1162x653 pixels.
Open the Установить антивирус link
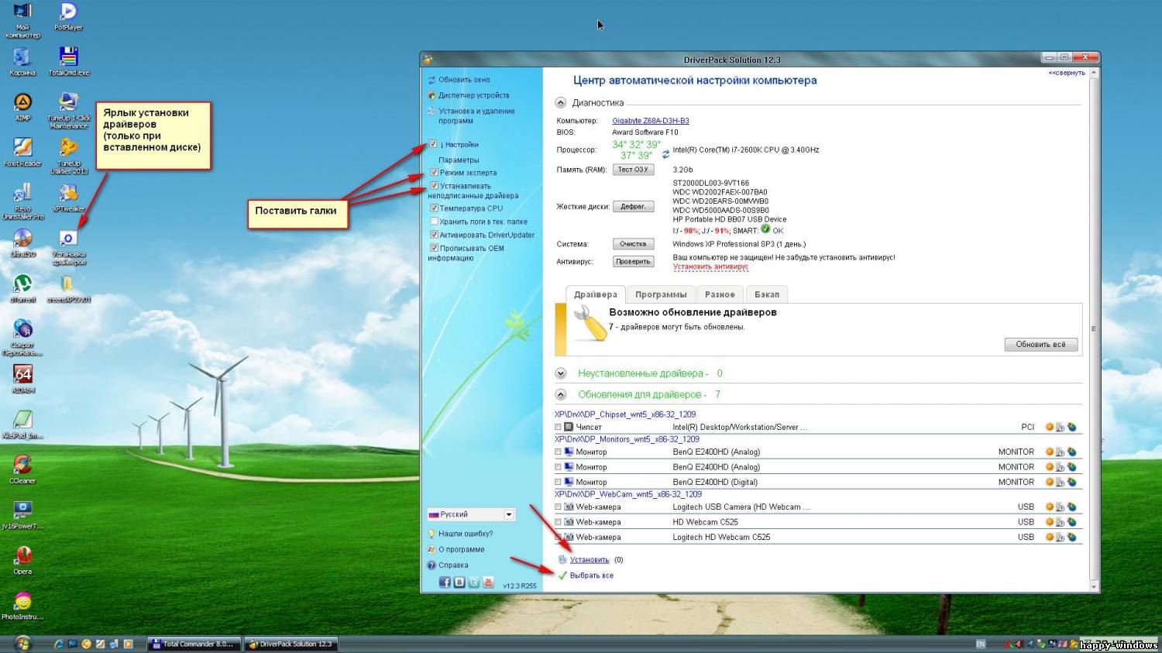point(710,266)
